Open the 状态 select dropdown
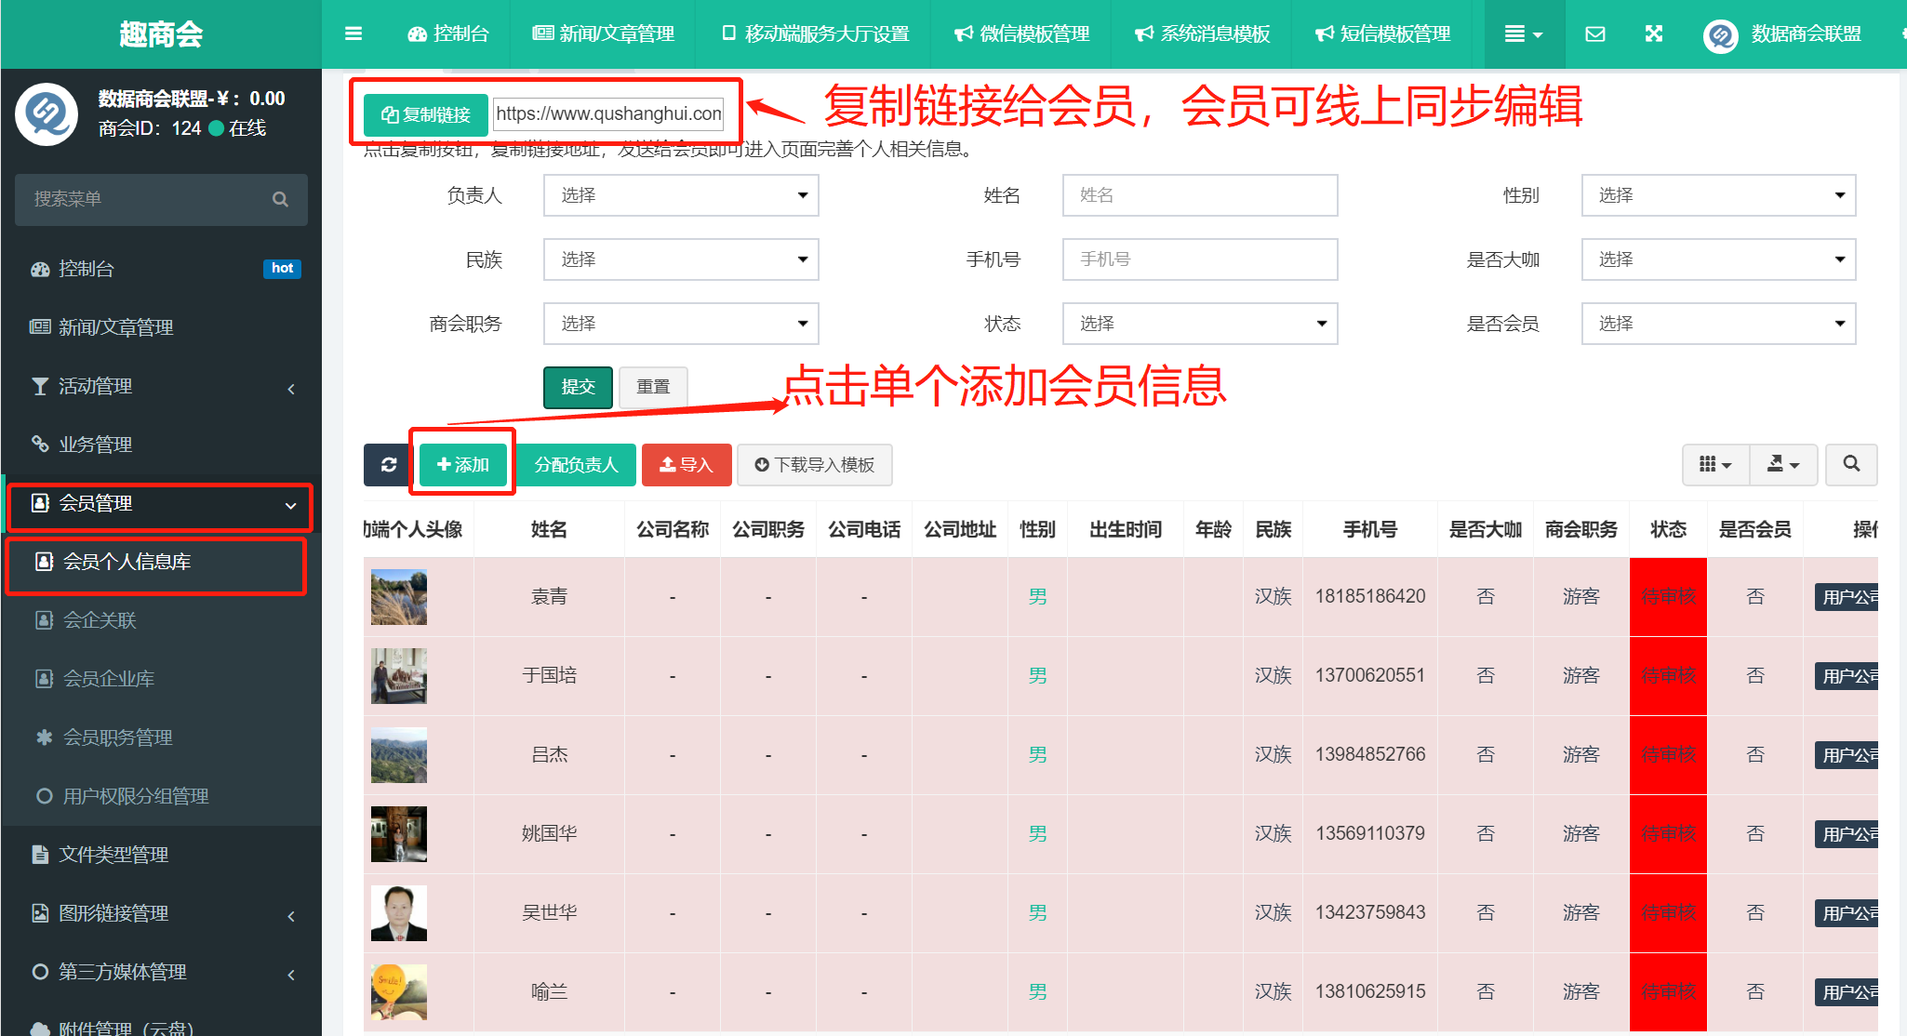Screen dimensions: 1907x1036 (1199, 324)
